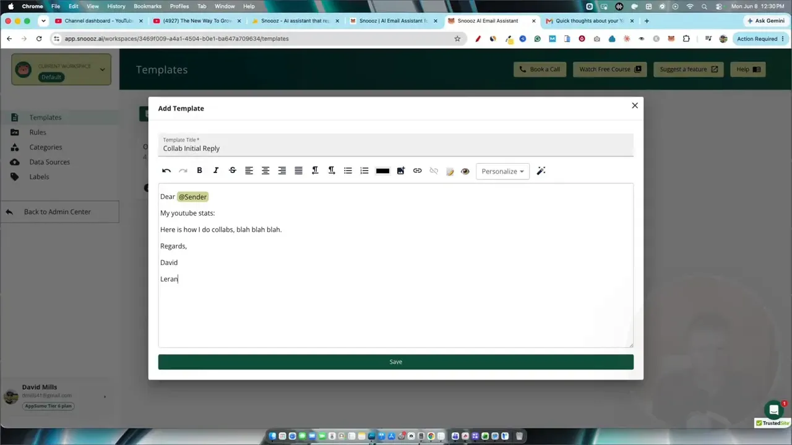792x445 pixels.
Task: Open the Personalize dropdown
Action: click(502, 171)
